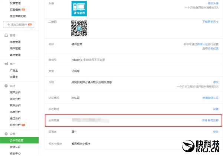The image size is (223, 156).
Task: Click the account QR code image
Action: click(x=79, y=28)
